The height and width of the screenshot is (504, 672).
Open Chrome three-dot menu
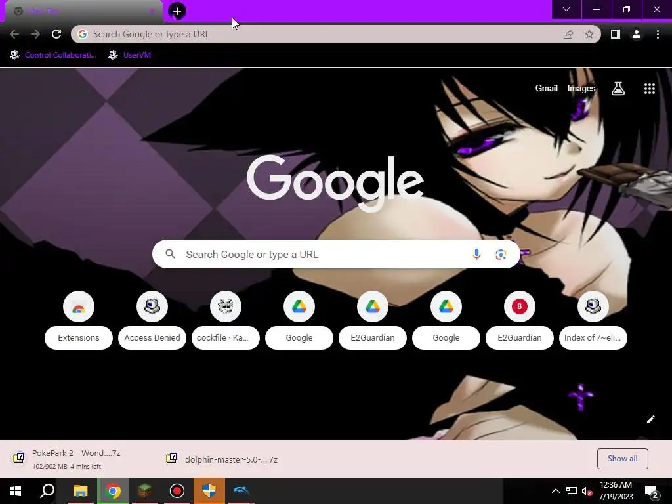[x=658, y=34]
